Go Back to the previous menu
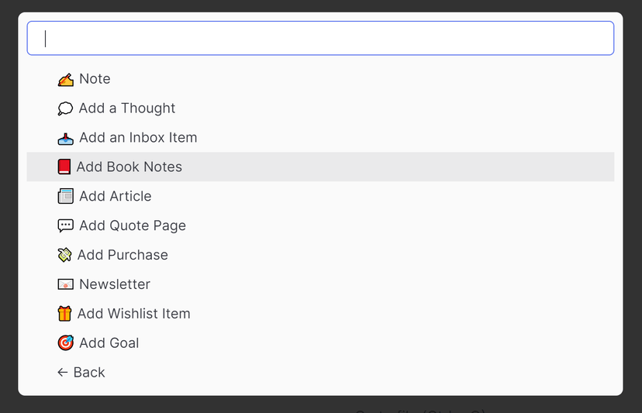 pyautogui.click(x=320, y=373)
